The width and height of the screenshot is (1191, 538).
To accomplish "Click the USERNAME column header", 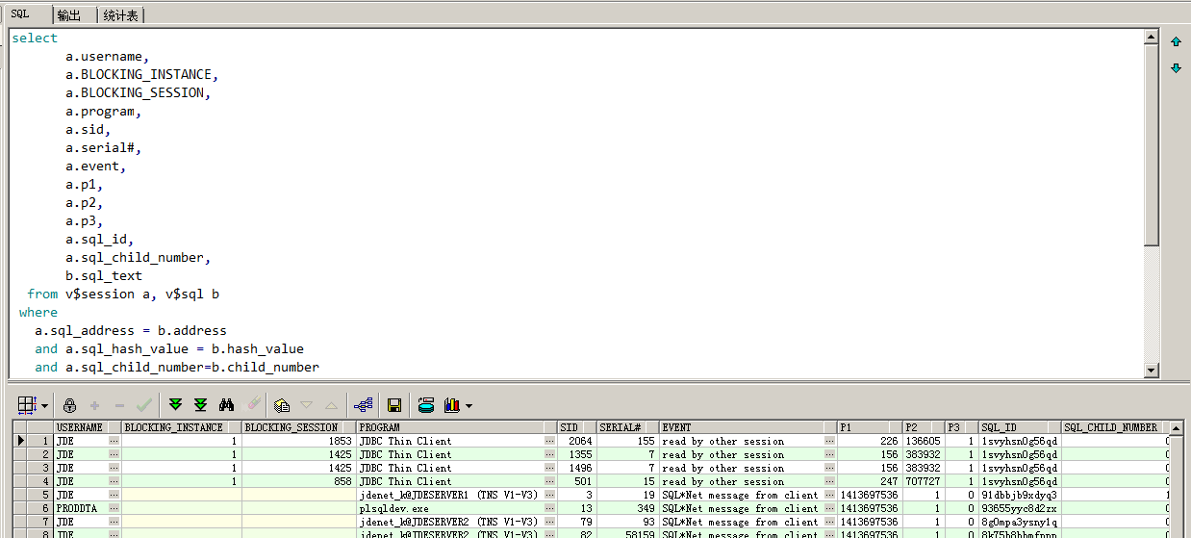I will (x=89, y=427).
